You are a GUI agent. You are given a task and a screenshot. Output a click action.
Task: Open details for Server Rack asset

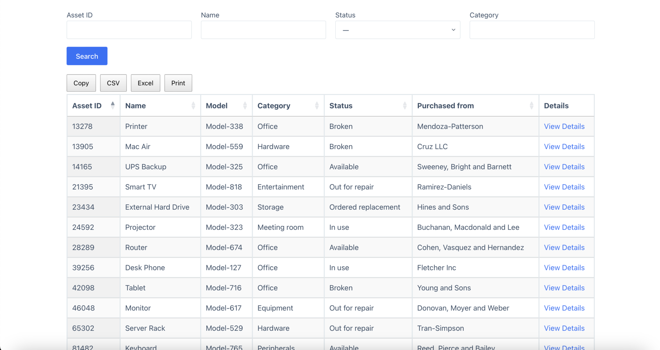[x=564, y=328]
